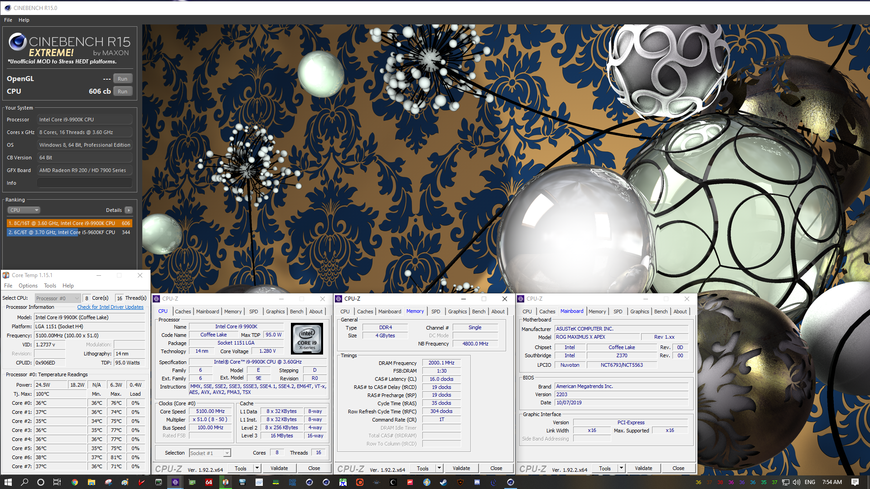
Task: Open Cinebench File menu
Action: point(8,20)
